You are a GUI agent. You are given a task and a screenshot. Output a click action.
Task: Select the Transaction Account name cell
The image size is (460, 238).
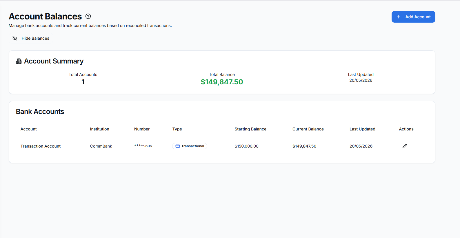(x=41, y=146)
